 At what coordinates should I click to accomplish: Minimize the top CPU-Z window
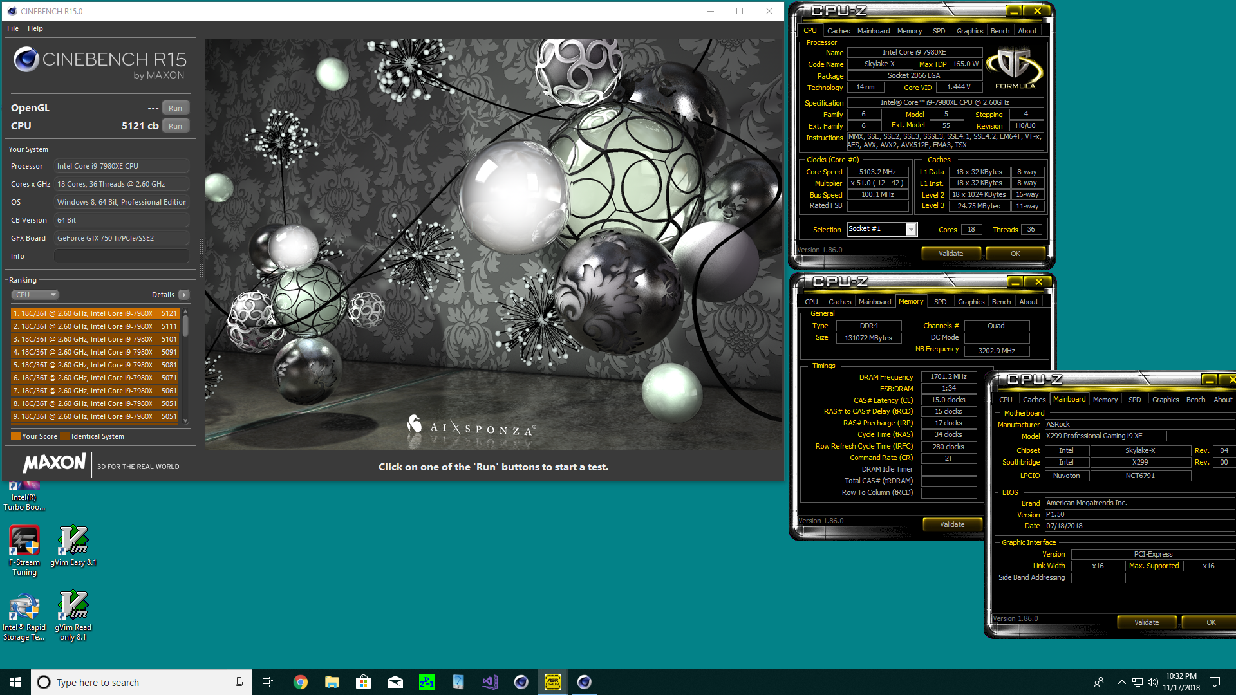click(1014, 11)
